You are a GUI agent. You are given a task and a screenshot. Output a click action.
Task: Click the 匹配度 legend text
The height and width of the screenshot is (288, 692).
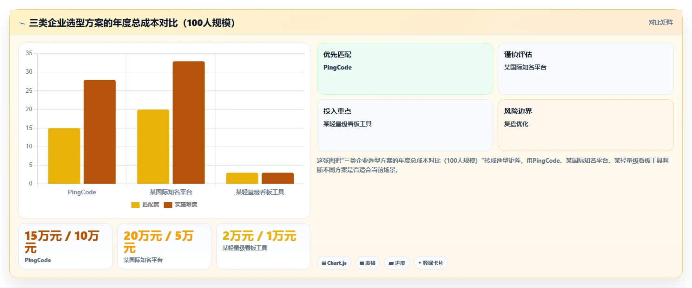tap(151, 205)
